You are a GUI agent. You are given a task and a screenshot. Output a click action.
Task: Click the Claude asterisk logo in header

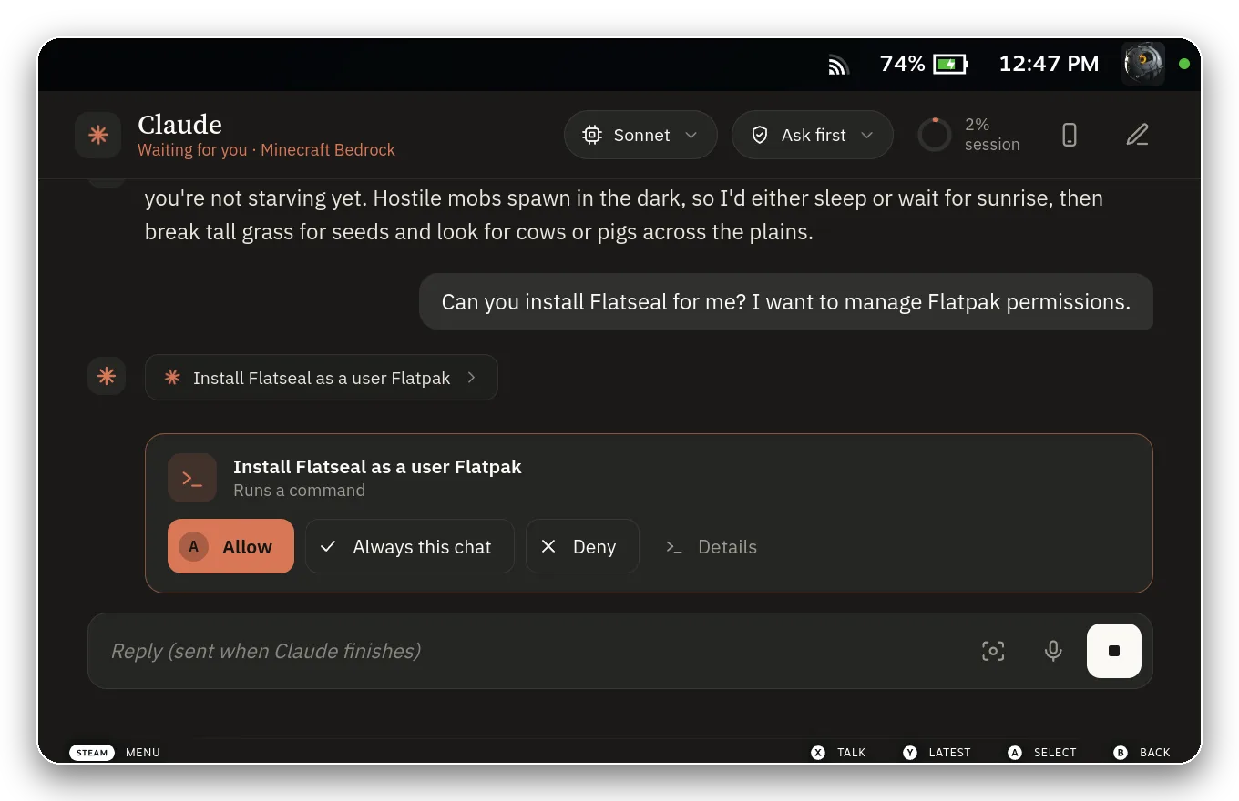click(97, 136)
